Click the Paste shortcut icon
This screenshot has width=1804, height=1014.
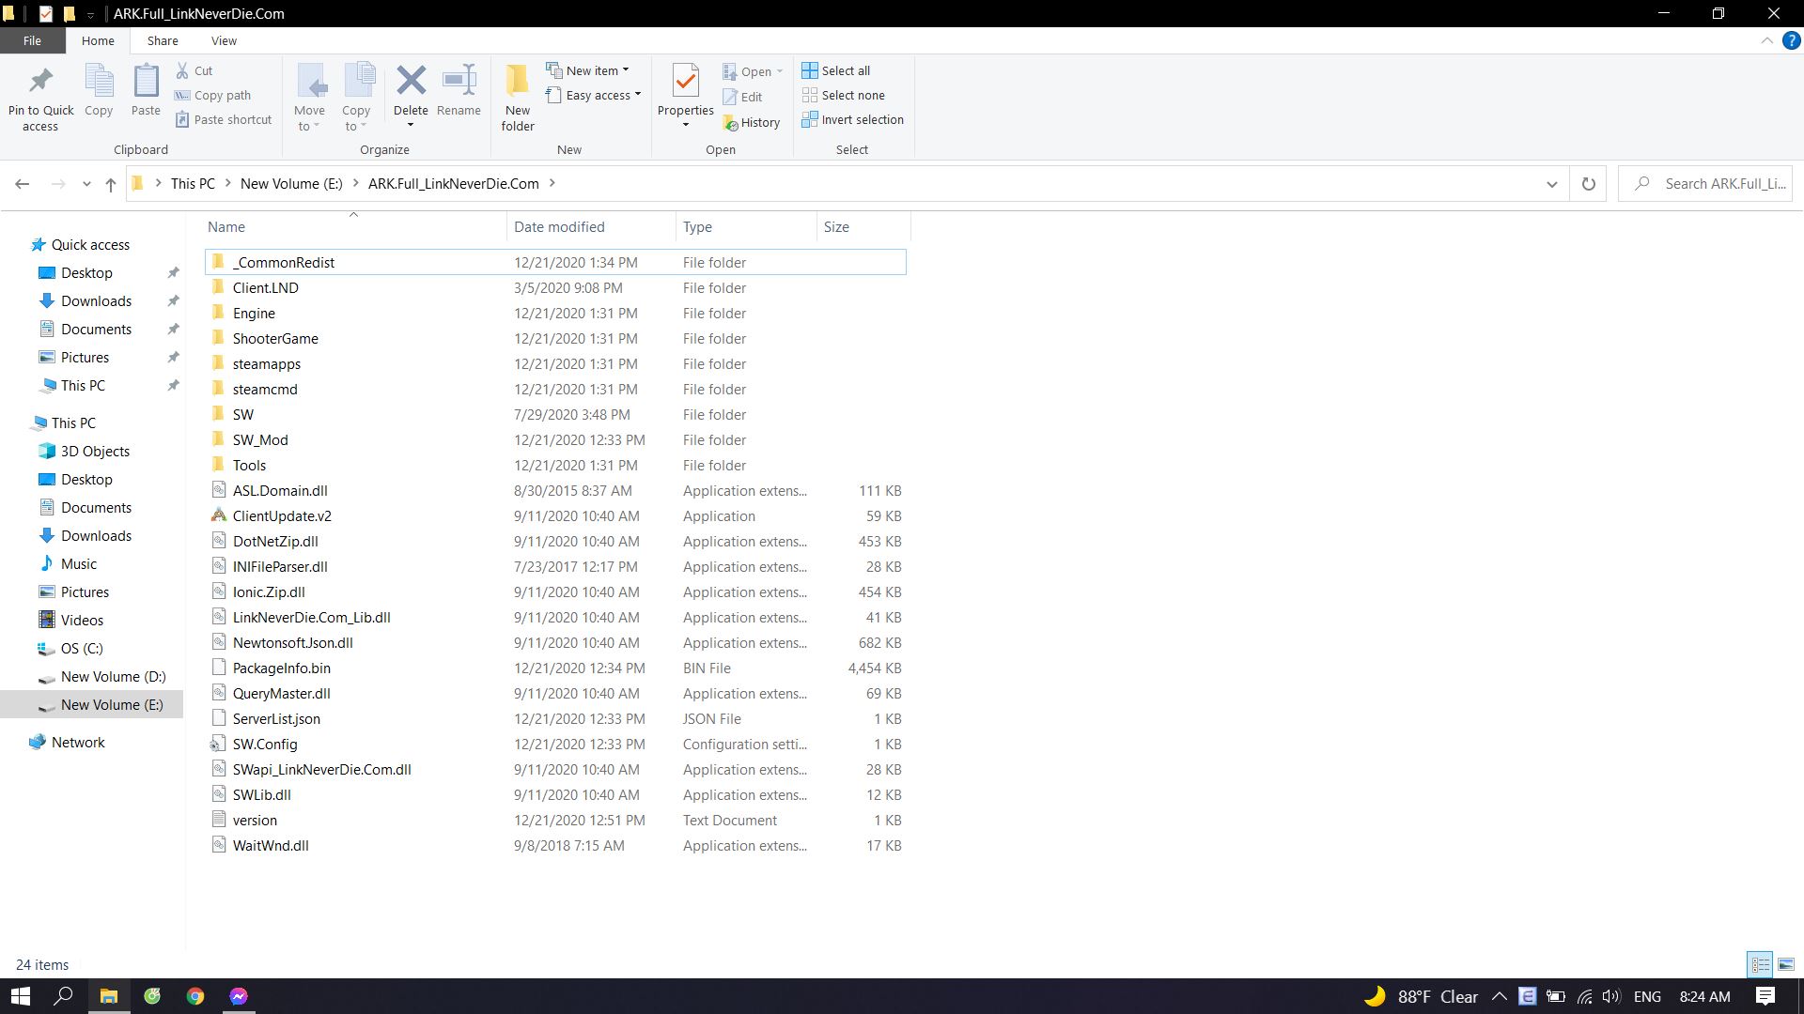pos(184,119)
